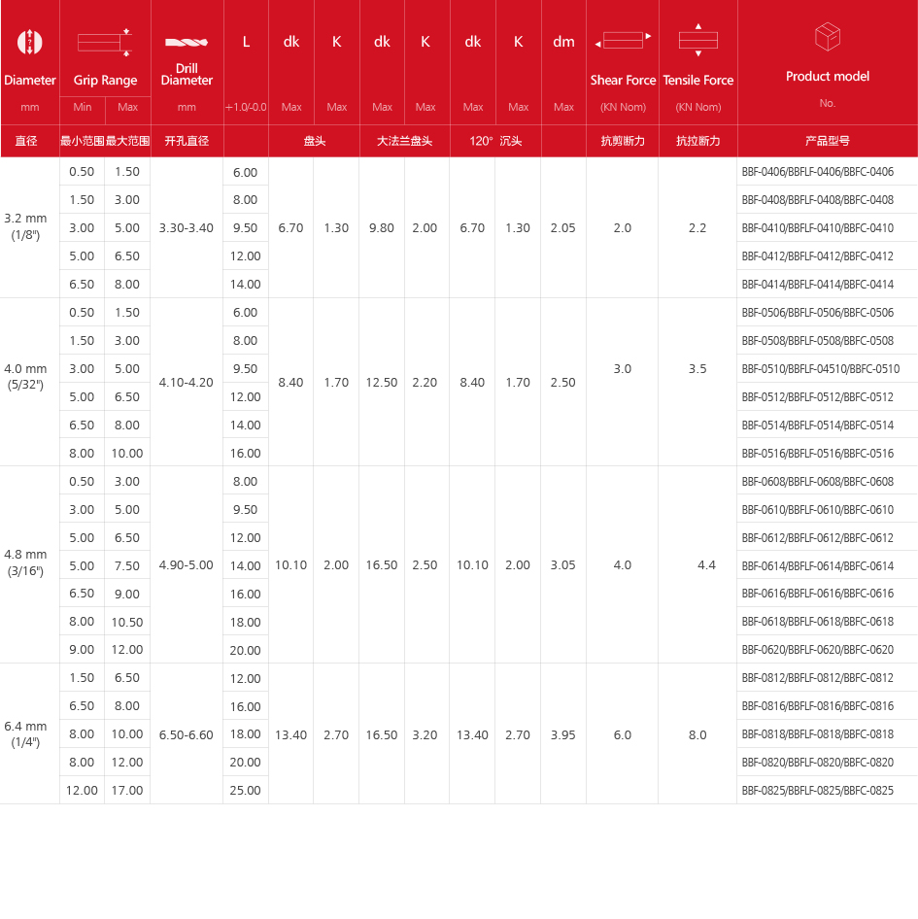Select the 3.2 mm (1/8") diameter cell

click(25, 226)
